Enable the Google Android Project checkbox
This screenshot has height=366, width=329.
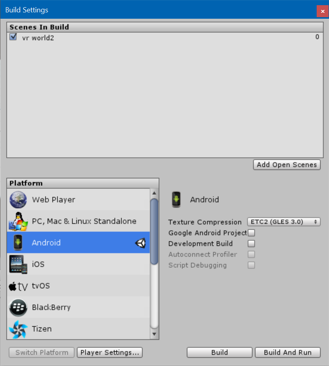[x=251, y=233]
